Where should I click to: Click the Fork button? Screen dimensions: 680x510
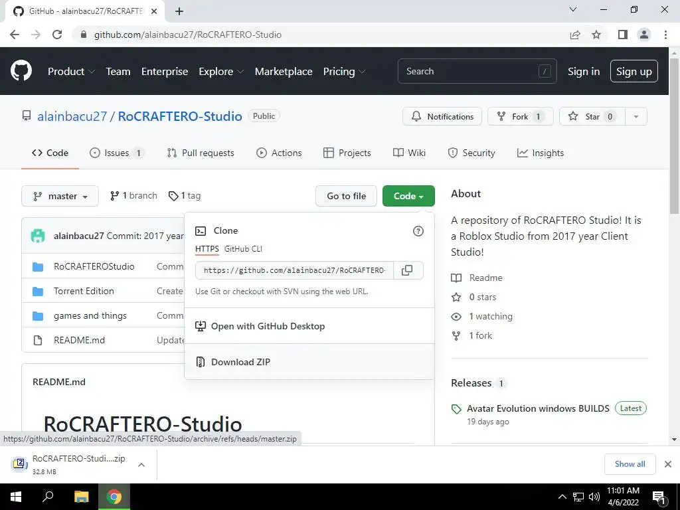pyautogui.click(x=521, y=116)
